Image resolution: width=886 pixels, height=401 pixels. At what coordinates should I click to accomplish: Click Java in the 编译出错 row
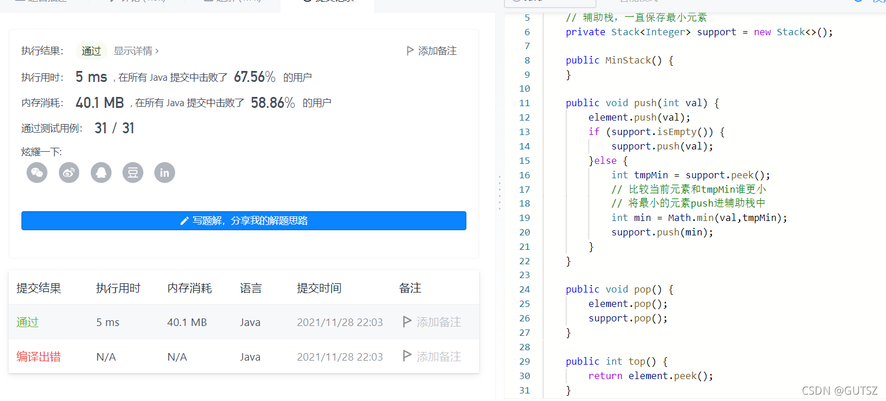point(250,357)
